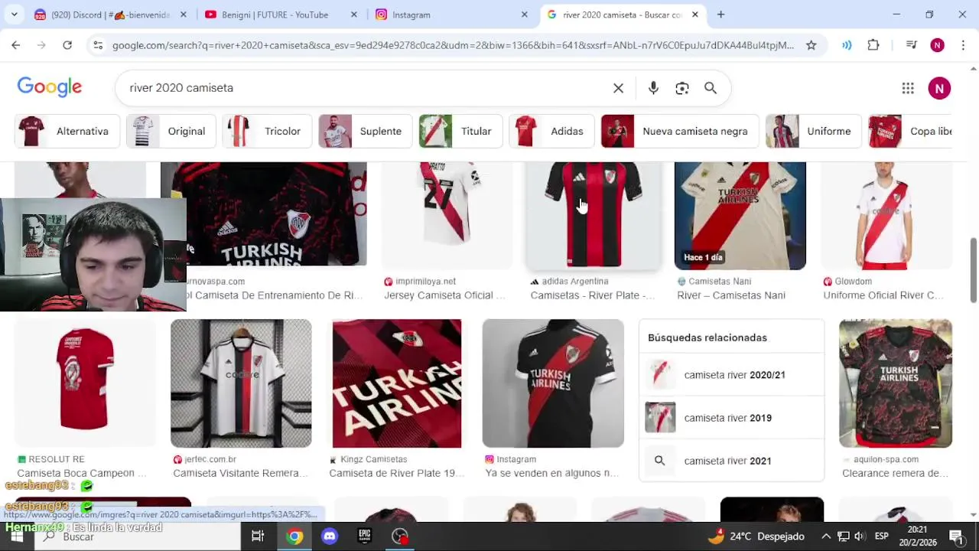The width and height of the screenshot is (979, 551).
Task: Open the notifications center icon
Action: pyautogui.click(x=956, y=536)
